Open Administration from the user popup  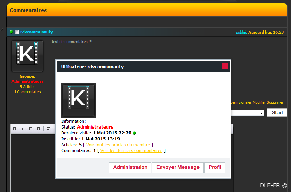[130, 167]
